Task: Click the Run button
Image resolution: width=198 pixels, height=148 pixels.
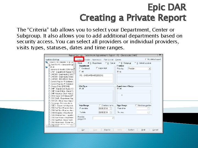Action: point(83,130)
